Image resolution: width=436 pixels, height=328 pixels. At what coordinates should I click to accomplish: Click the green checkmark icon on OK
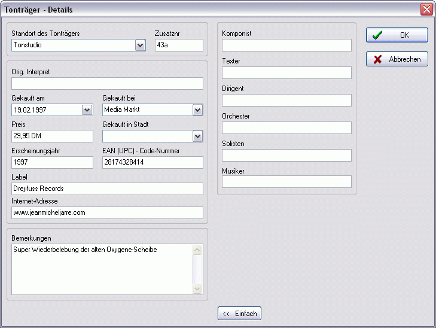377,35
